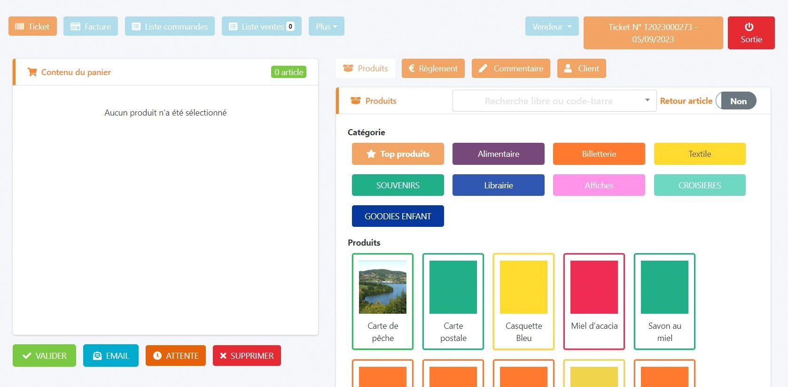Choose the purple Alimentaire category
This screenshot has width=788, height=387.
(x=498, y=154)
